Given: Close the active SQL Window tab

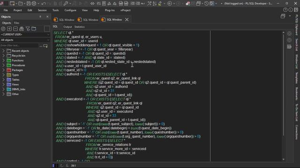Looking at the screenshot, I should (x=127, y=20).
